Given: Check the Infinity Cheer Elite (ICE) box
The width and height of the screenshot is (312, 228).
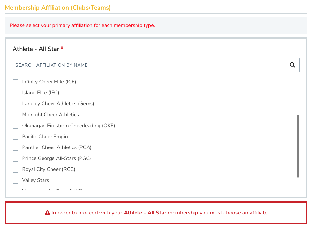Looking at the screenshot, I should 15,82.
